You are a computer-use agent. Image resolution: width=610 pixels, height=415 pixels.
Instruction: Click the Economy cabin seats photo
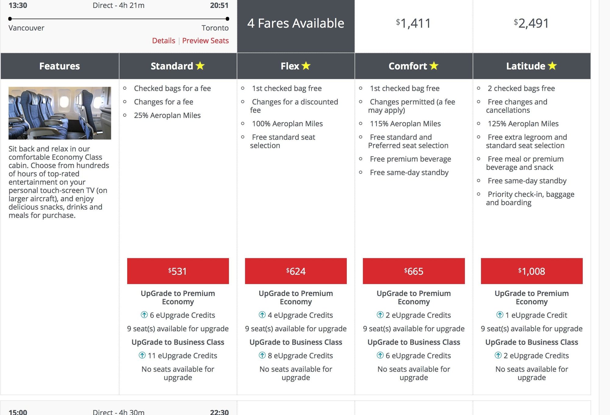click(60, 113)
